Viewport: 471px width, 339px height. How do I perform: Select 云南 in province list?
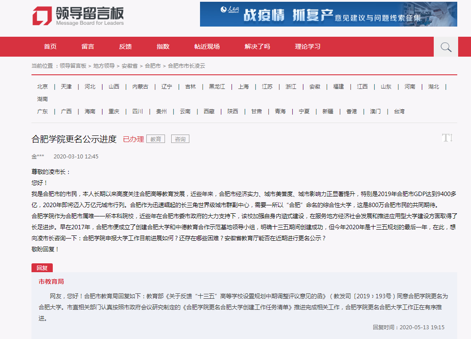point(185,112)
